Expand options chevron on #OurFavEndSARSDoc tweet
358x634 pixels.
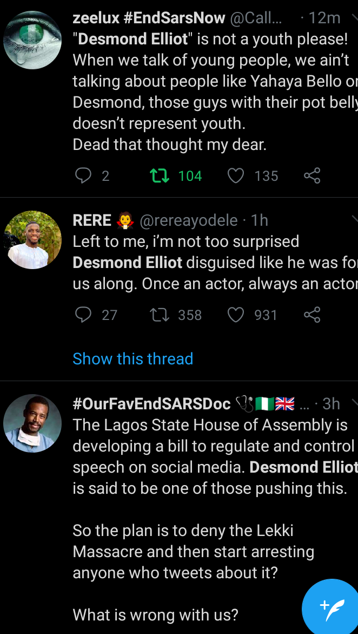click(354, 403)
